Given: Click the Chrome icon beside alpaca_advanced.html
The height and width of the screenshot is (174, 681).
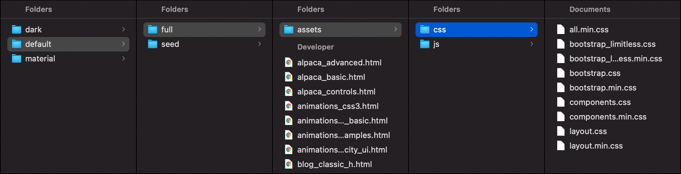Looking at the screenshot, I should click(289, 62).
